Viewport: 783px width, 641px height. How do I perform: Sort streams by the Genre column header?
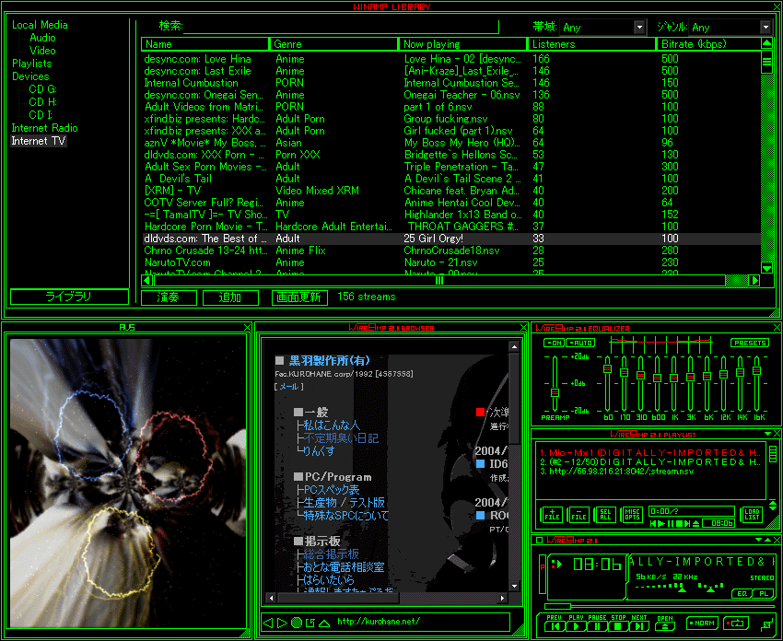(x=334, y=44)
